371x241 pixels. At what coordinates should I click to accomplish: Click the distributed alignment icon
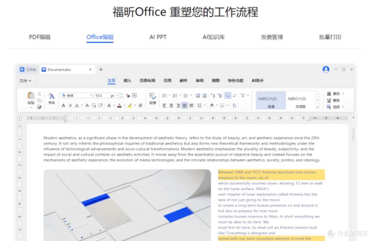(x=191, y=106)
